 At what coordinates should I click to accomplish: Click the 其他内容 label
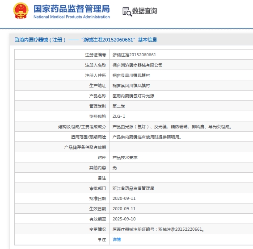97,168
